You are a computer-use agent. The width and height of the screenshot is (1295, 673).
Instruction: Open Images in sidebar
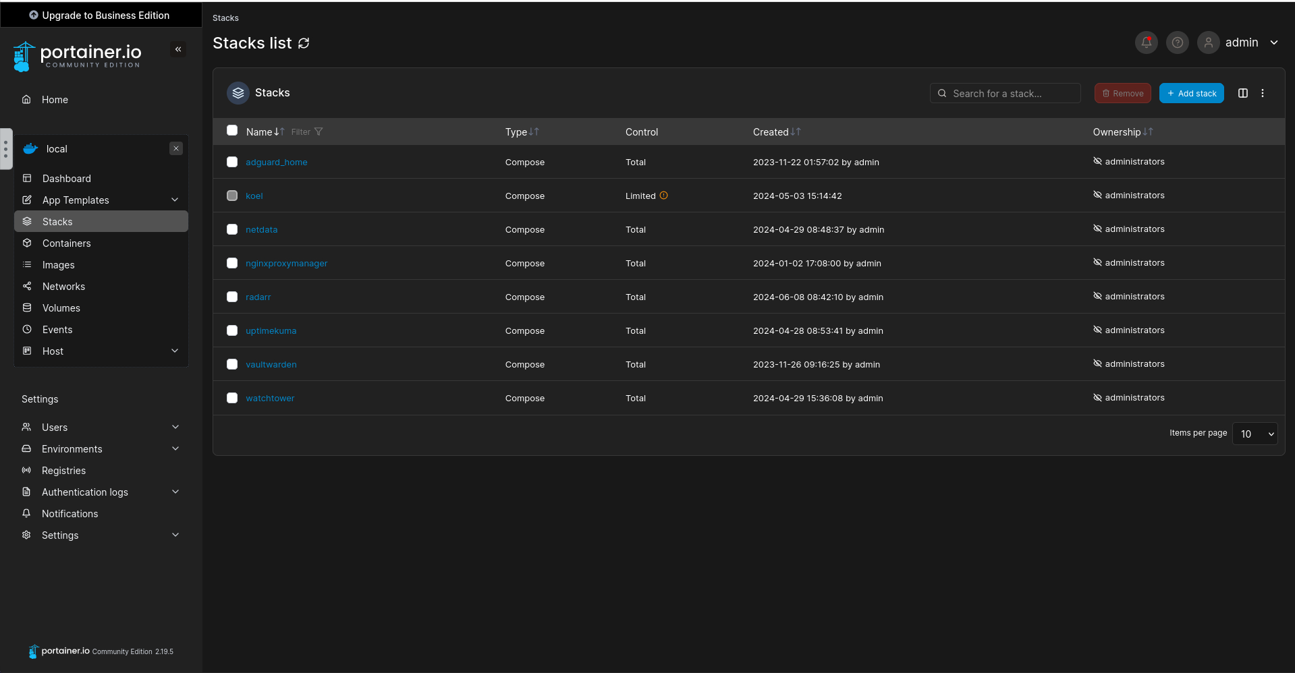click(101, 264)
